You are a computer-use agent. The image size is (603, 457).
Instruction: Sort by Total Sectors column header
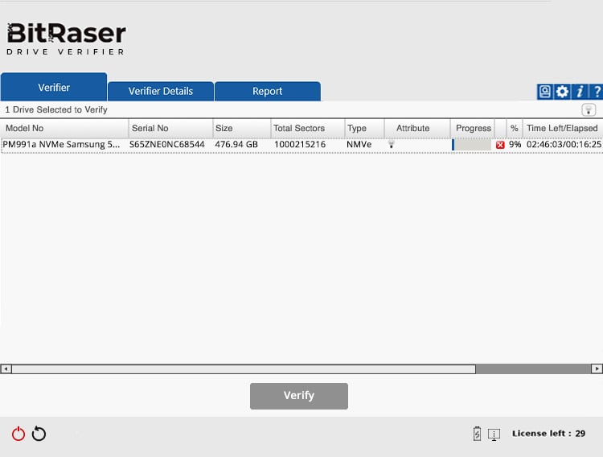pos(308,128)
